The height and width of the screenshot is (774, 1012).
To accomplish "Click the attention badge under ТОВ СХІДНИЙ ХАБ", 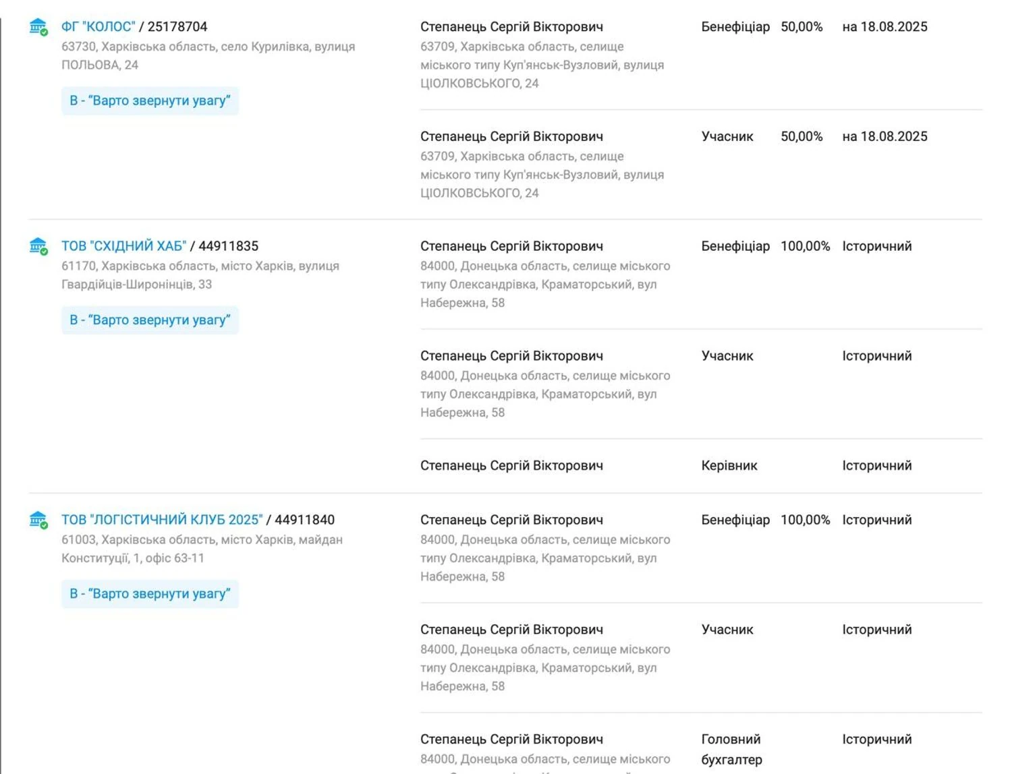I will [150, 320].
